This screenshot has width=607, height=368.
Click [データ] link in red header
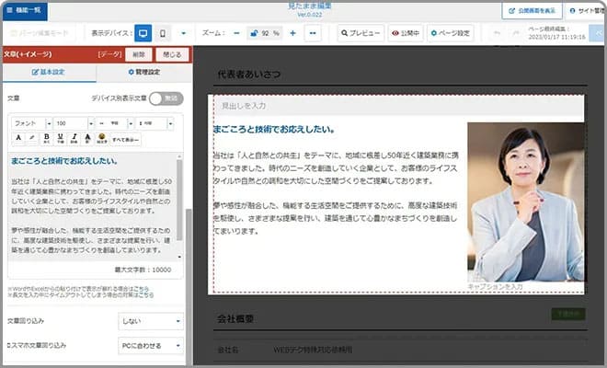110,54
